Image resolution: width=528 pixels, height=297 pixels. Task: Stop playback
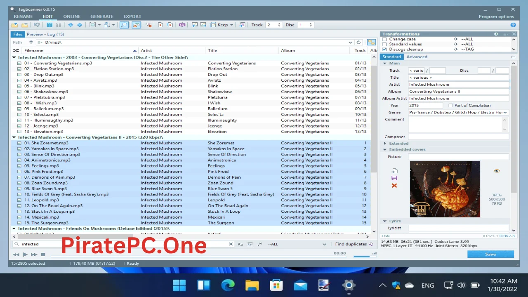pos(43,255)
